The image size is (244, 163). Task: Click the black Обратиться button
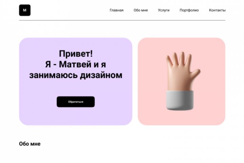[x=76, y=102]
